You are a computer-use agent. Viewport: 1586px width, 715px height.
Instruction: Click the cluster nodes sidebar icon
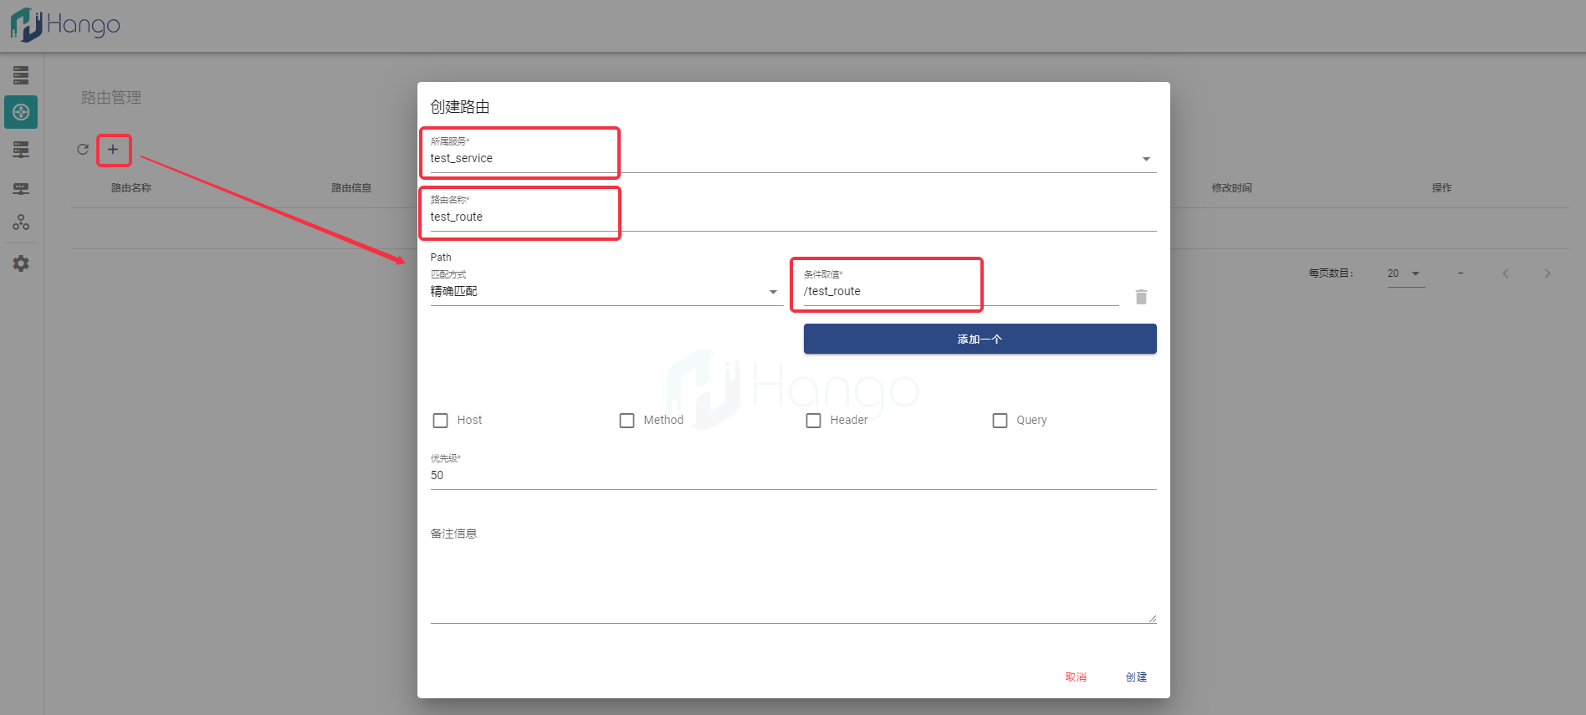[21, 222]
